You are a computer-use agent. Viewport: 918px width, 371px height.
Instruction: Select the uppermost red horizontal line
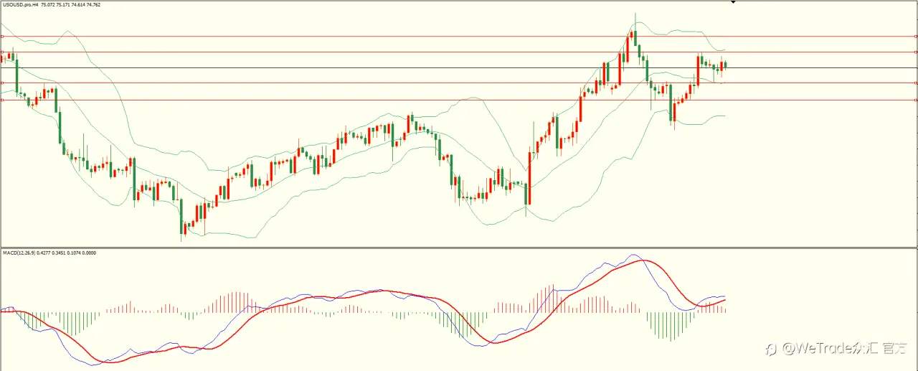point(459,36)
